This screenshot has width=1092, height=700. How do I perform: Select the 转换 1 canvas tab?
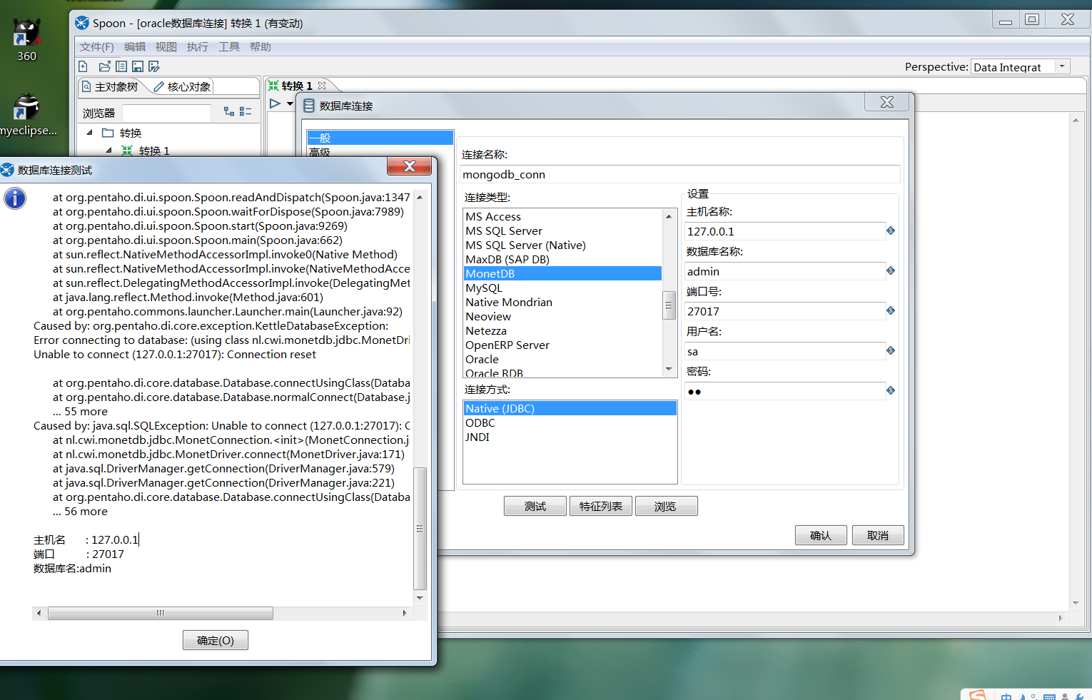coord(297,86)
